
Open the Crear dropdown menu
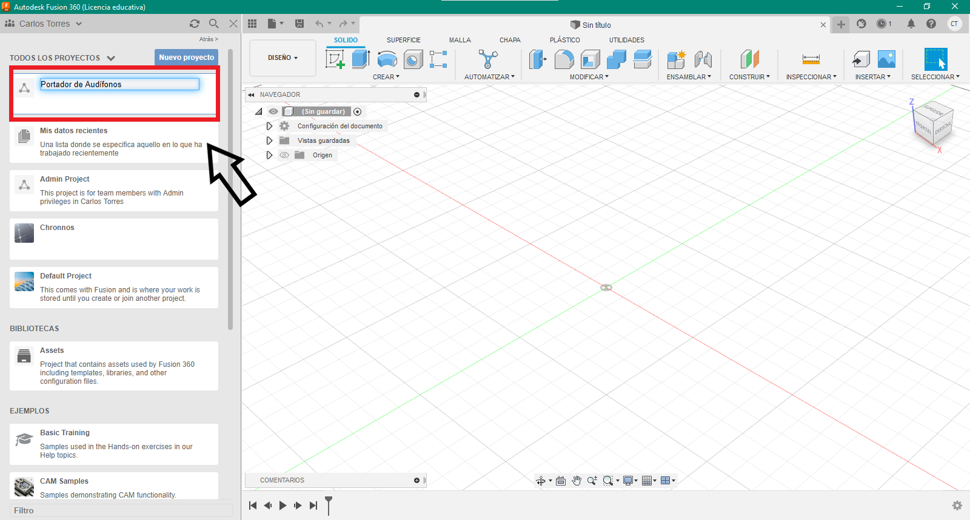[386, 77]
